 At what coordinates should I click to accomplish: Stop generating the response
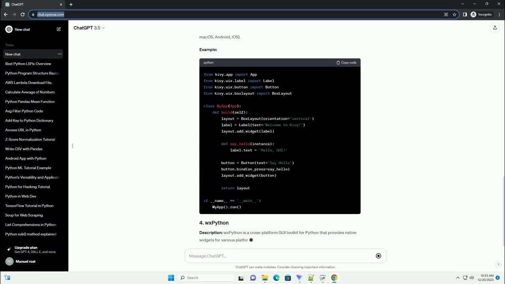coord(378,256)
